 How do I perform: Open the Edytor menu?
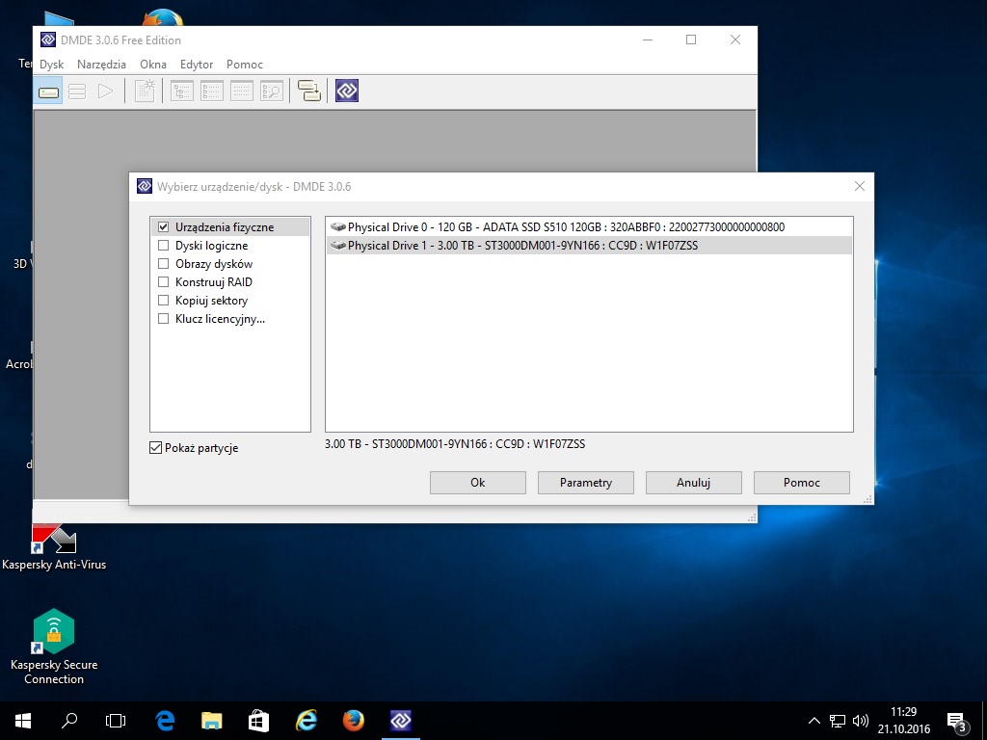pos(197,65)
